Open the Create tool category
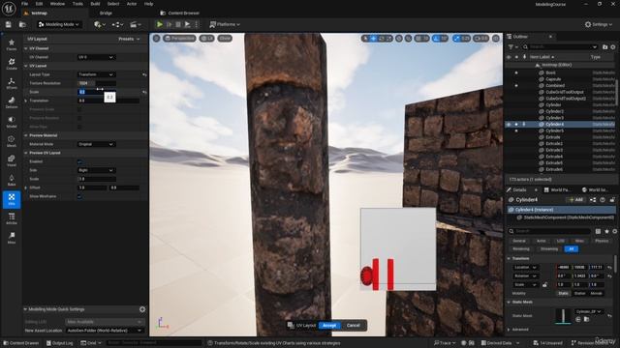This screenshot has height=348, width=620. pyautogui.click(x=12, y=64)
